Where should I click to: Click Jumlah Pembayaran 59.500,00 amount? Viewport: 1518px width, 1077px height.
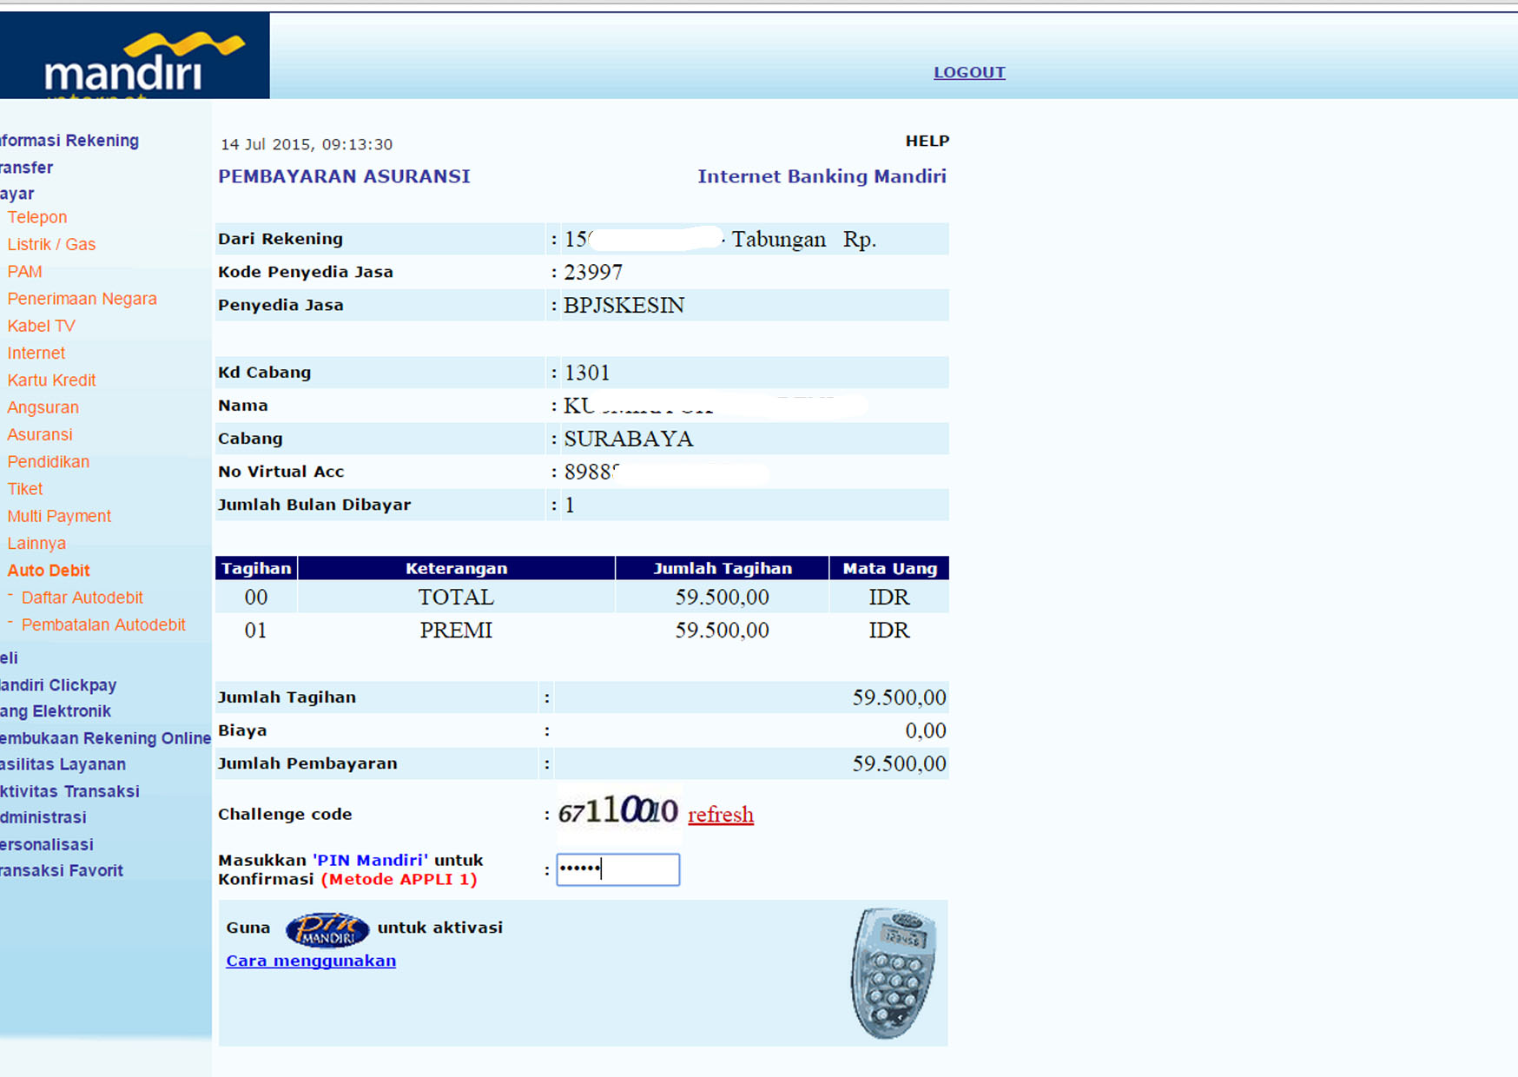coord(900,764)
